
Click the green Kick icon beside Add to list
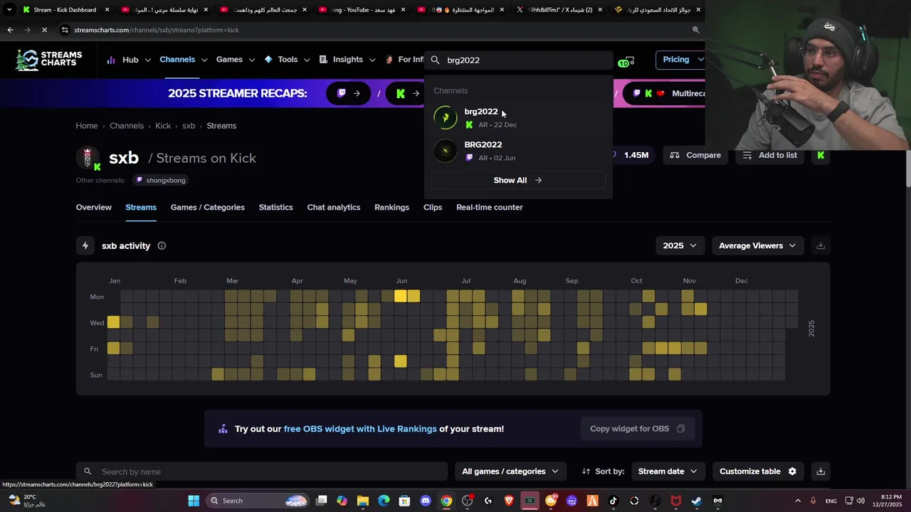[821, 155]
